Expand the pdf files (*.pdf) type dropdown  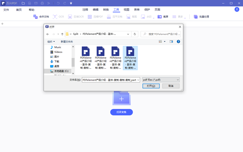coord(177,80)
